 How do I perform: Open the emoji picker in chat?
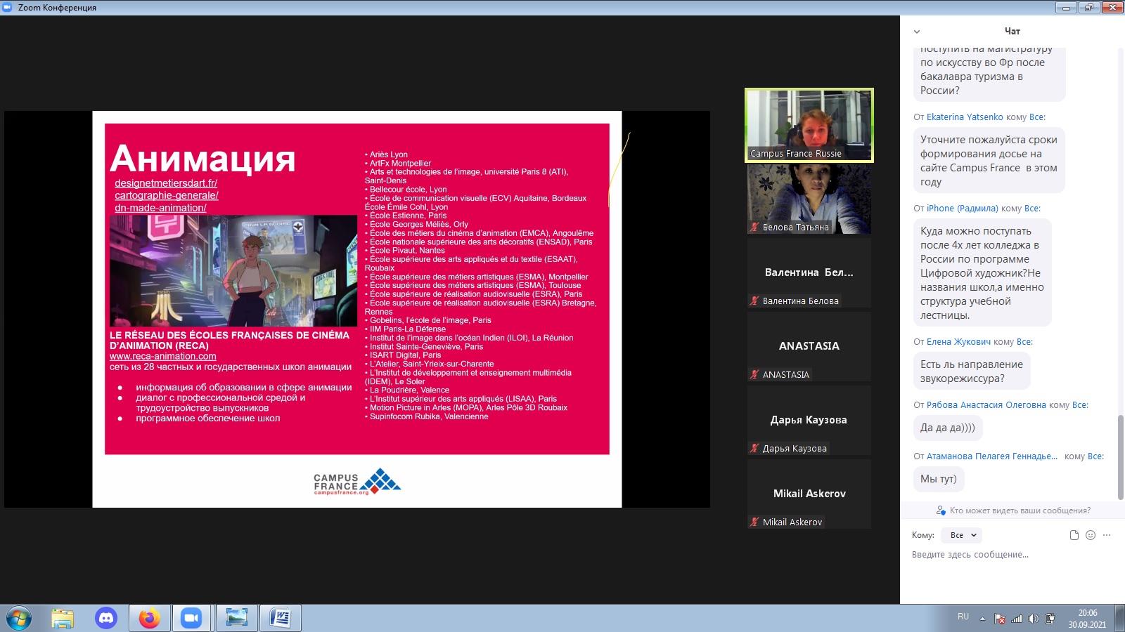(1091, 535)
